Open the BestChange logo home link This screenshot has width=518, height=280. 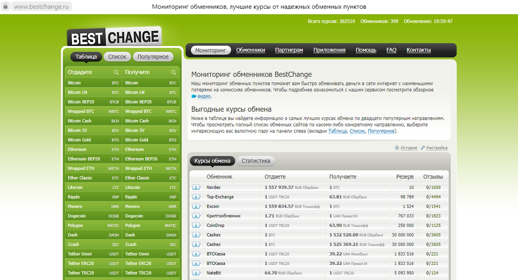click(114, 37)
